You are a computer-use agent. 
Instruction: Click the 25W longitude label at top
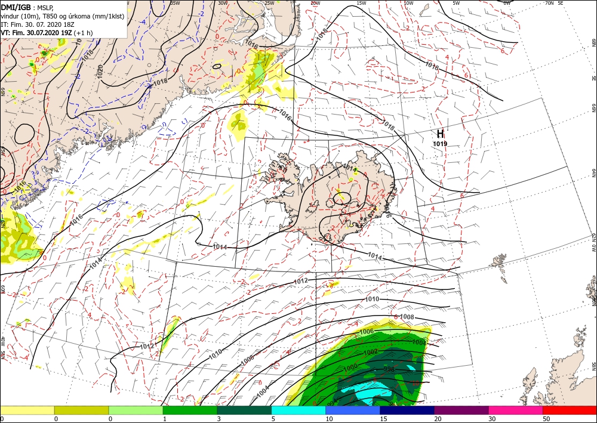tap(269, 3)
